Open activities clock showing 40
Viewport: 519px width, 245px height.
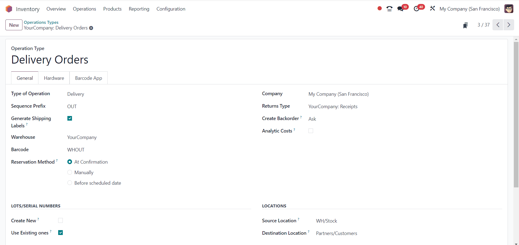[417, 8]
